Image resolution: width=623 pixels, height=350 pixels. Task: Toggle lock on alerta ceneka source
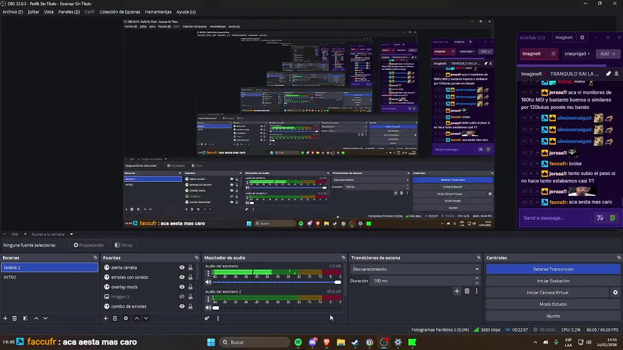tap(190, 267)
